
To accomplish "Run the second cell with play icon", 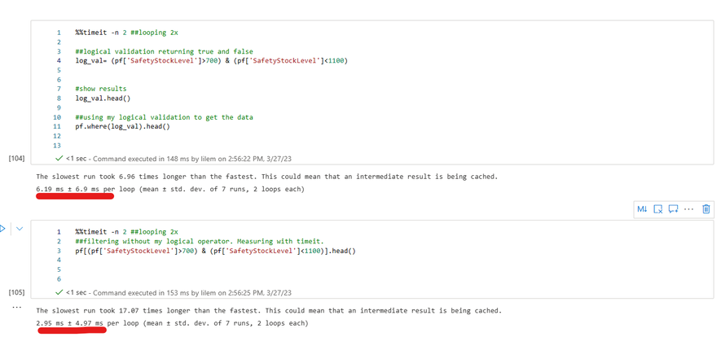I will [x=2, y=228].
